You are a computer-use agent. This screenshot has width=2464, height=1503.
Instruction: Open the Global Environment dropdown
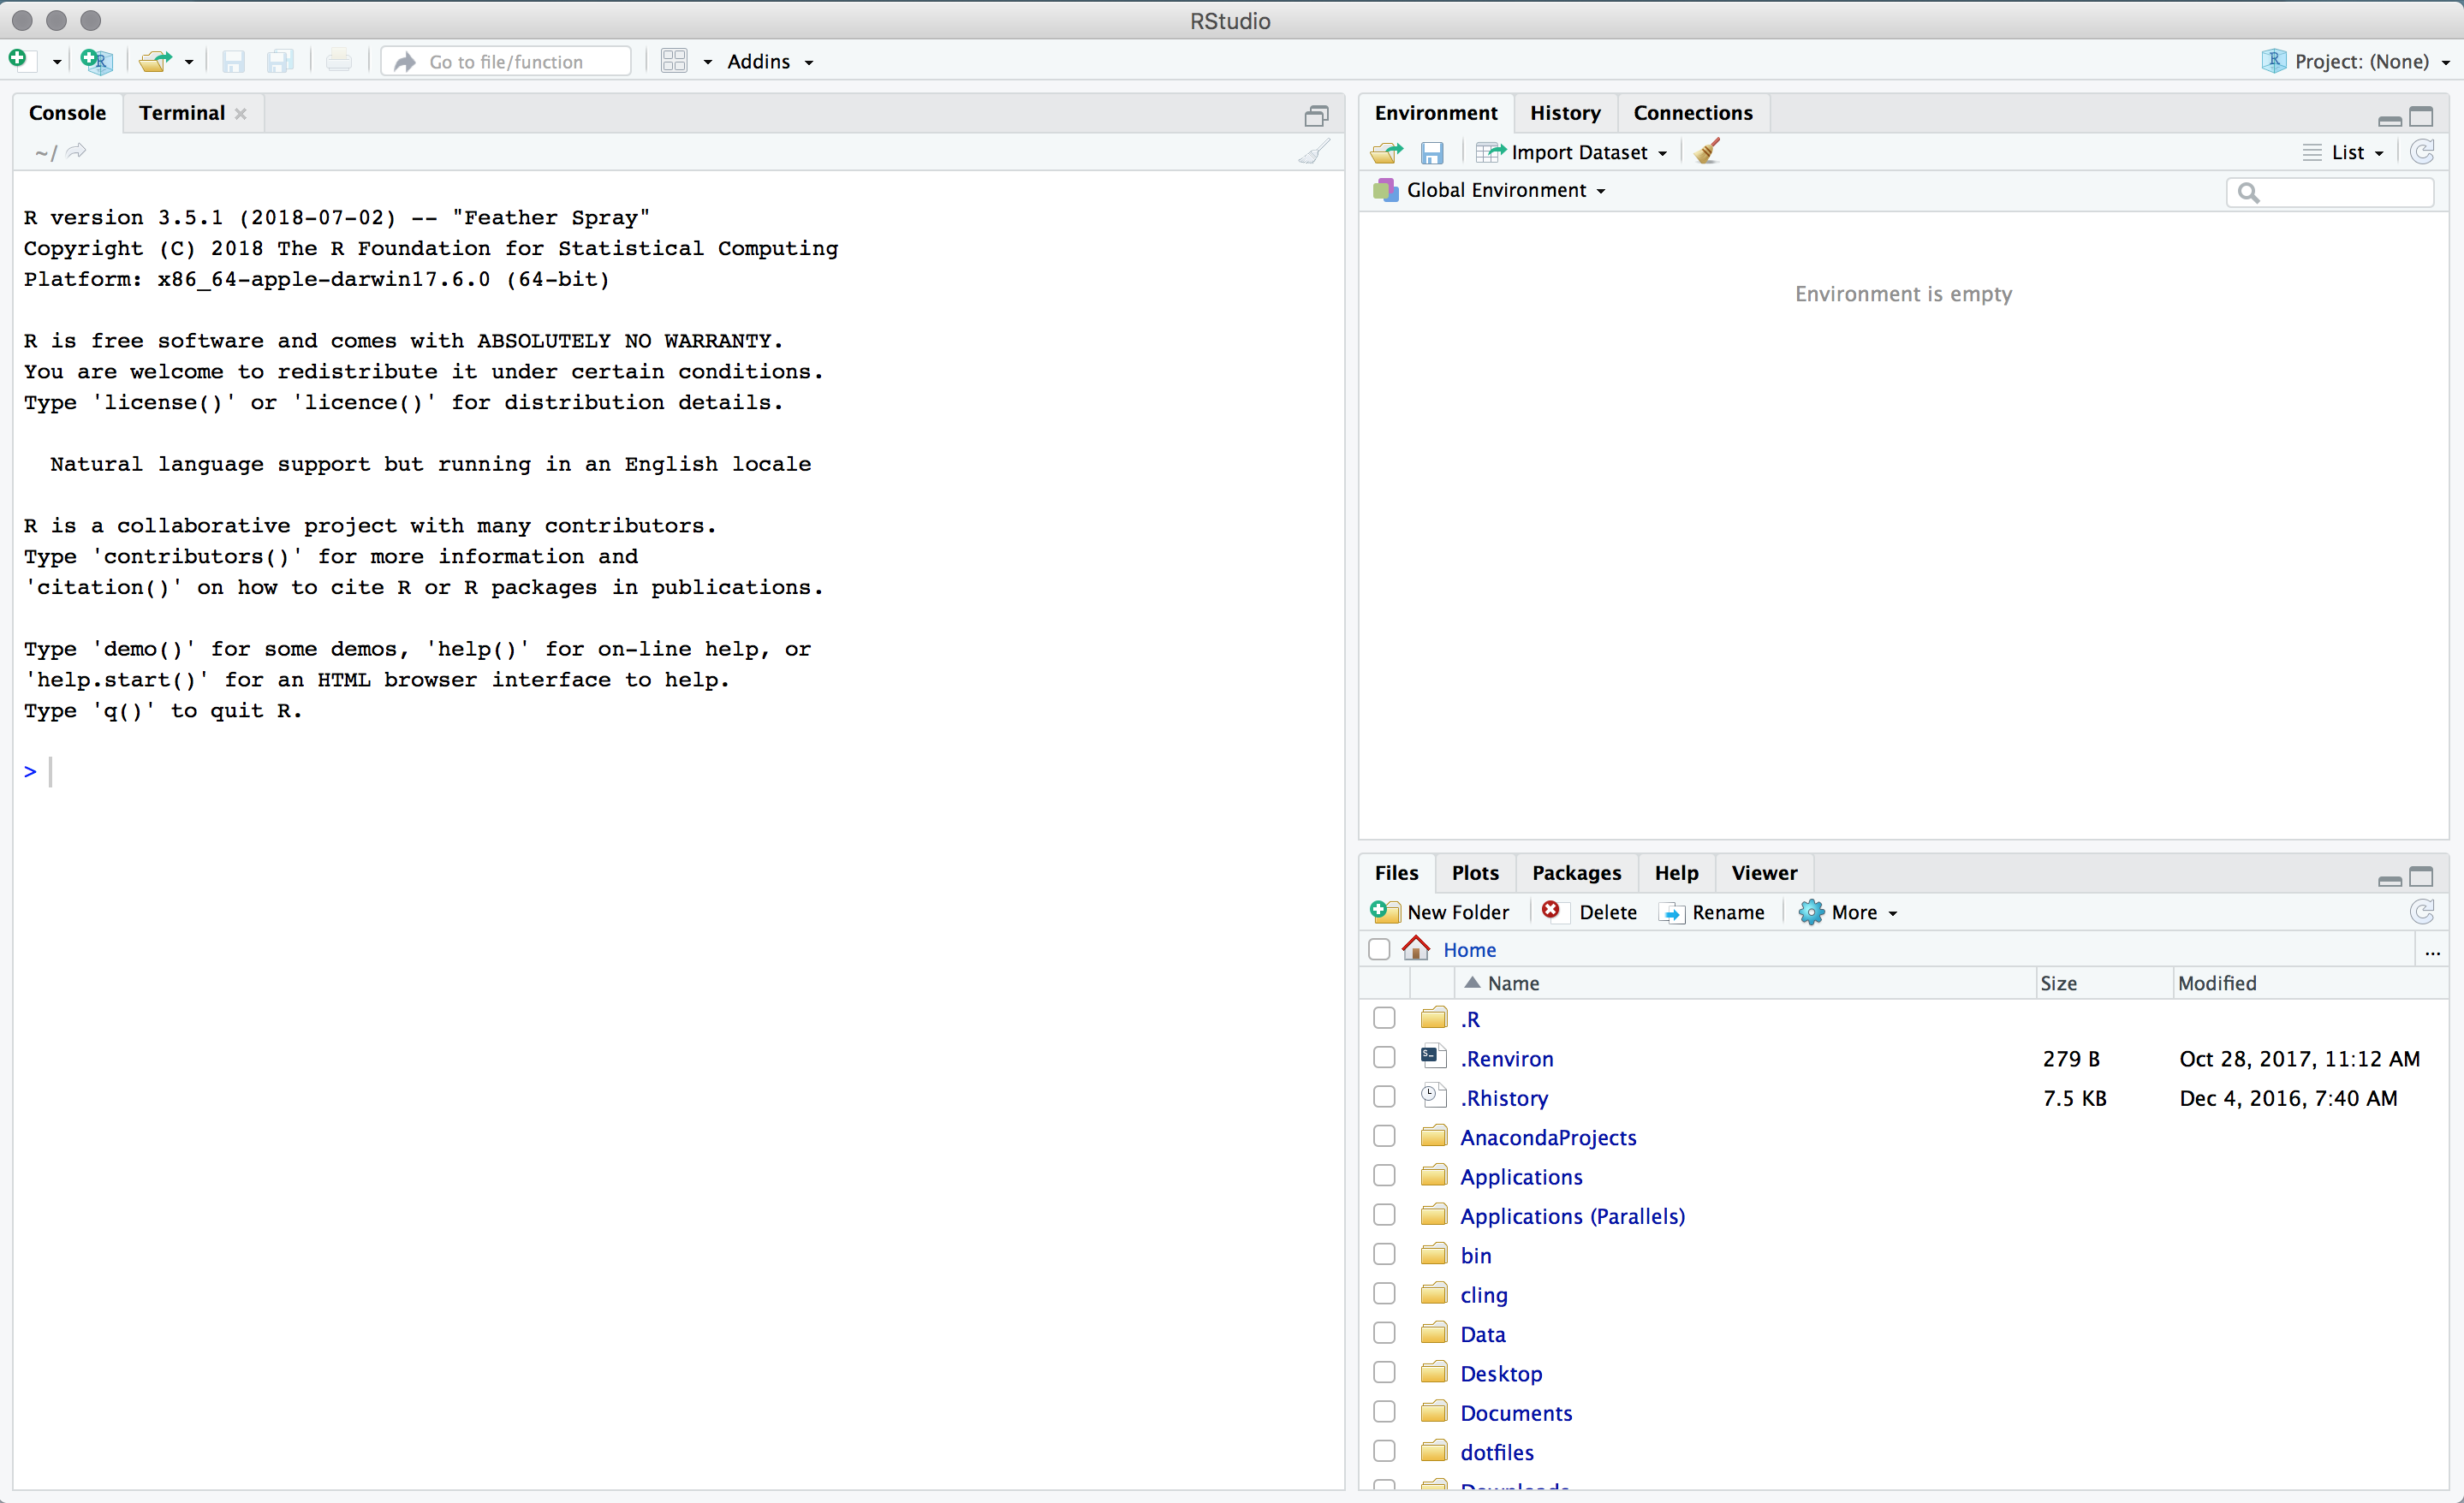point(1490,190)
